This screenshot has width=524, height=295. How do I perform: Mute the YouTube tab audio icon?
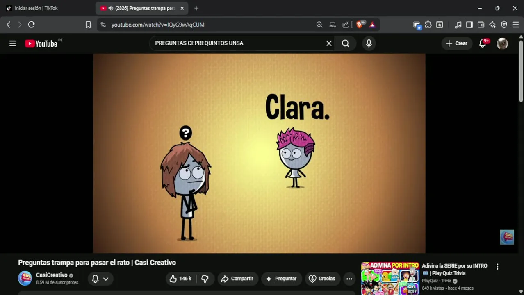pos(111,8)
